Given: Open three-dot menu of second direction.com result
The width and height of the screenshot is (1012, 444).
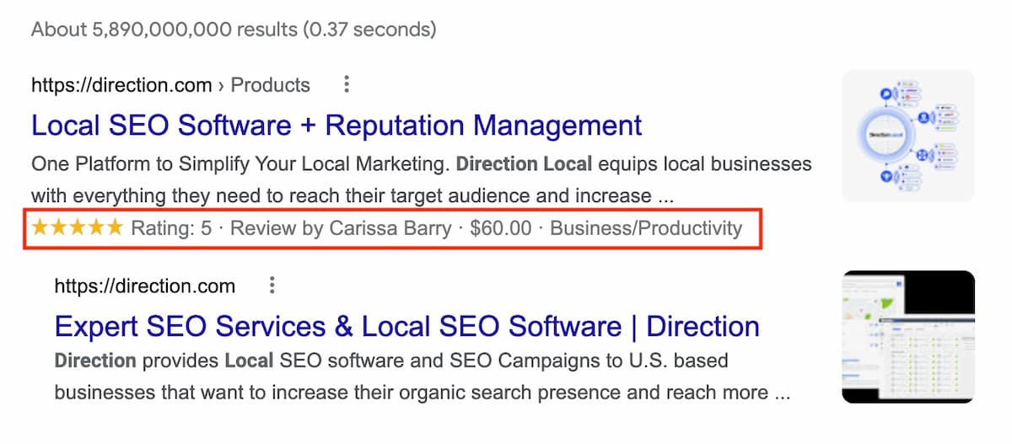Looking at the screenshot, I should coord(272,286).
